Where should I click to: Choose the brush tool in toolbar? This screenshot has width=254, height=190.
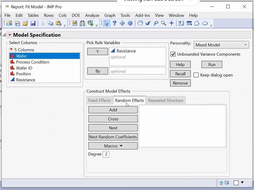(148, 23)
